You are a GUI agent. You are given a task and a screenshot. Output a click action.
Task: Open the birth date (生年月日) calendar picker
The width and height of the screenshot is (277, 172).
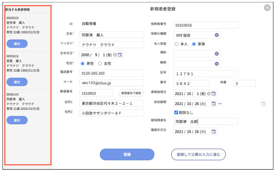pyautogui.click(x=120, y=55)
